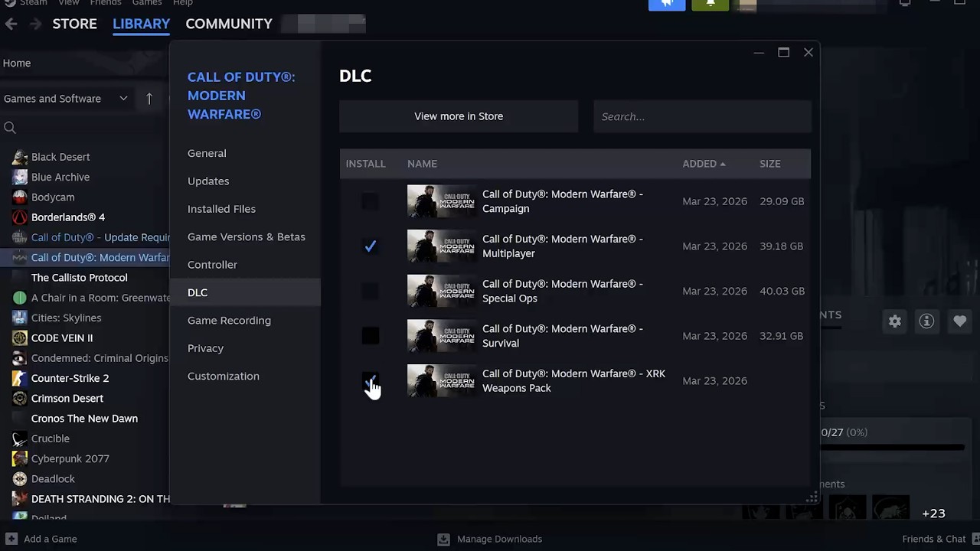Click the Add a Game plus icon
The image size is (980, 551).
11,539
